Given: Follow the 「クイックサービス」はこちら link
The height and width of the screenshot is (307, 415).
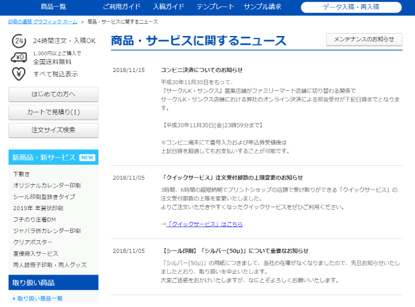Looking at the screenshot, I should [x=205, y=224].
